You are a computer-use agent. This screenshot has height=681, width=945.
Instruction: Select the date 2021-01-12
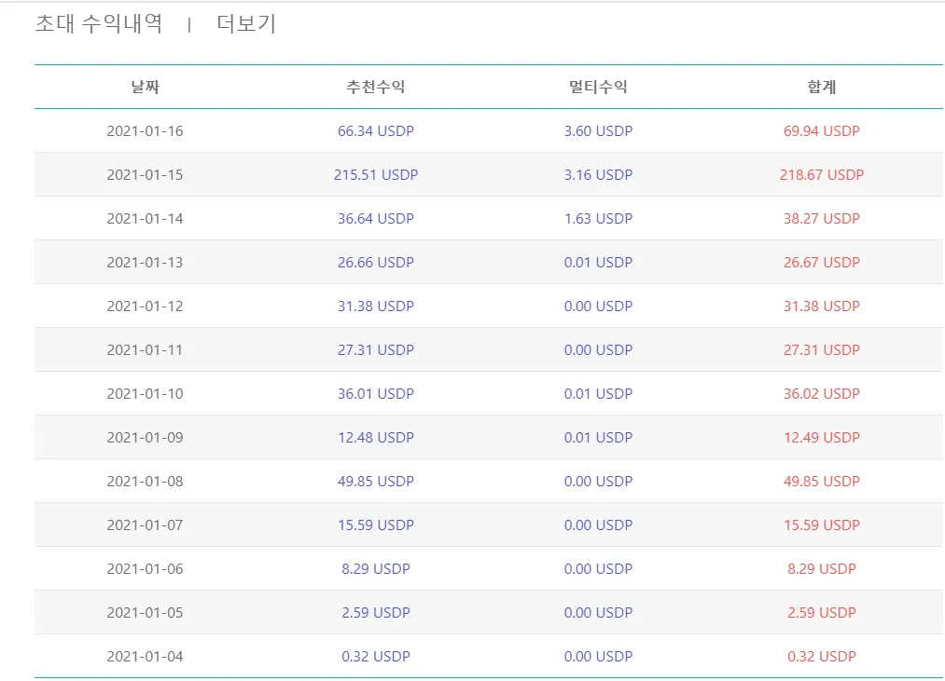click(146, 306)
